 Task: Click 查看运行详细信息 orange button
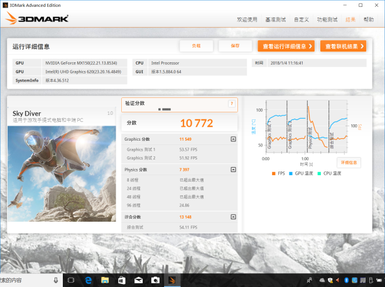(286, 46)
